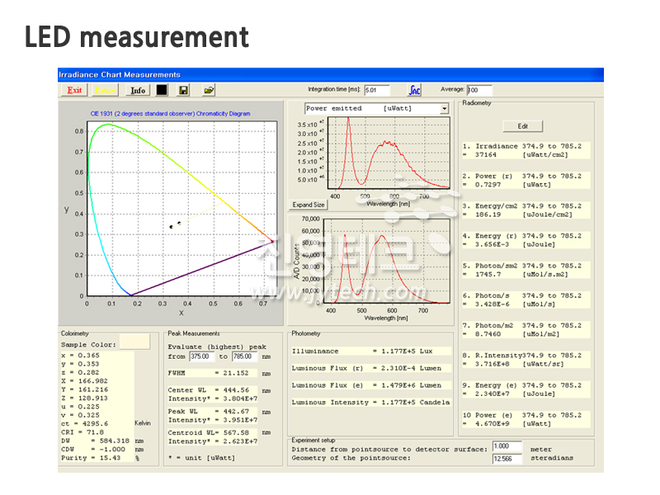Click the Power (r) value 0.7297

488,185
